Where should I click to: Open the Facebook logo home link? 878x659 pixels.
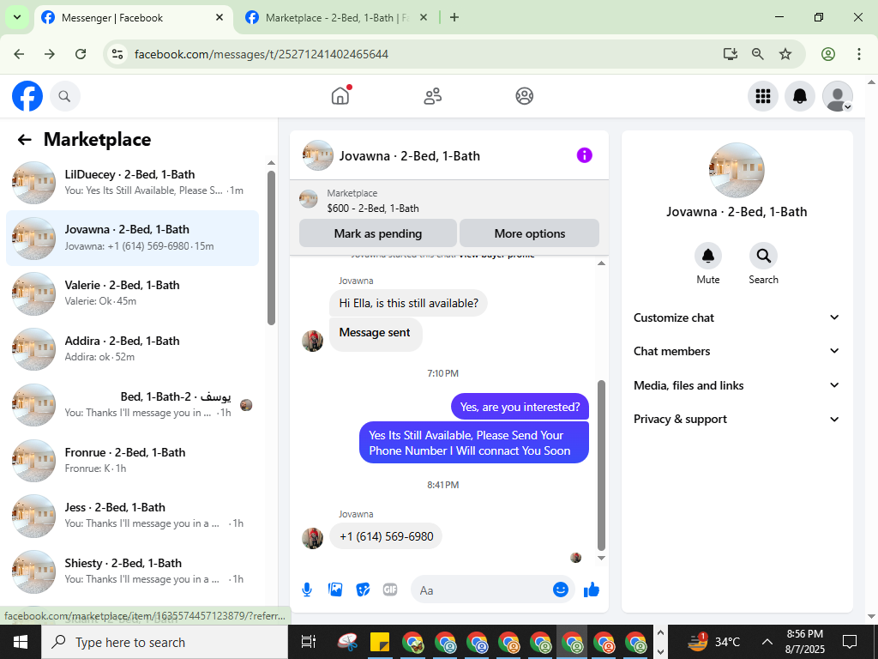click(27, 96)
